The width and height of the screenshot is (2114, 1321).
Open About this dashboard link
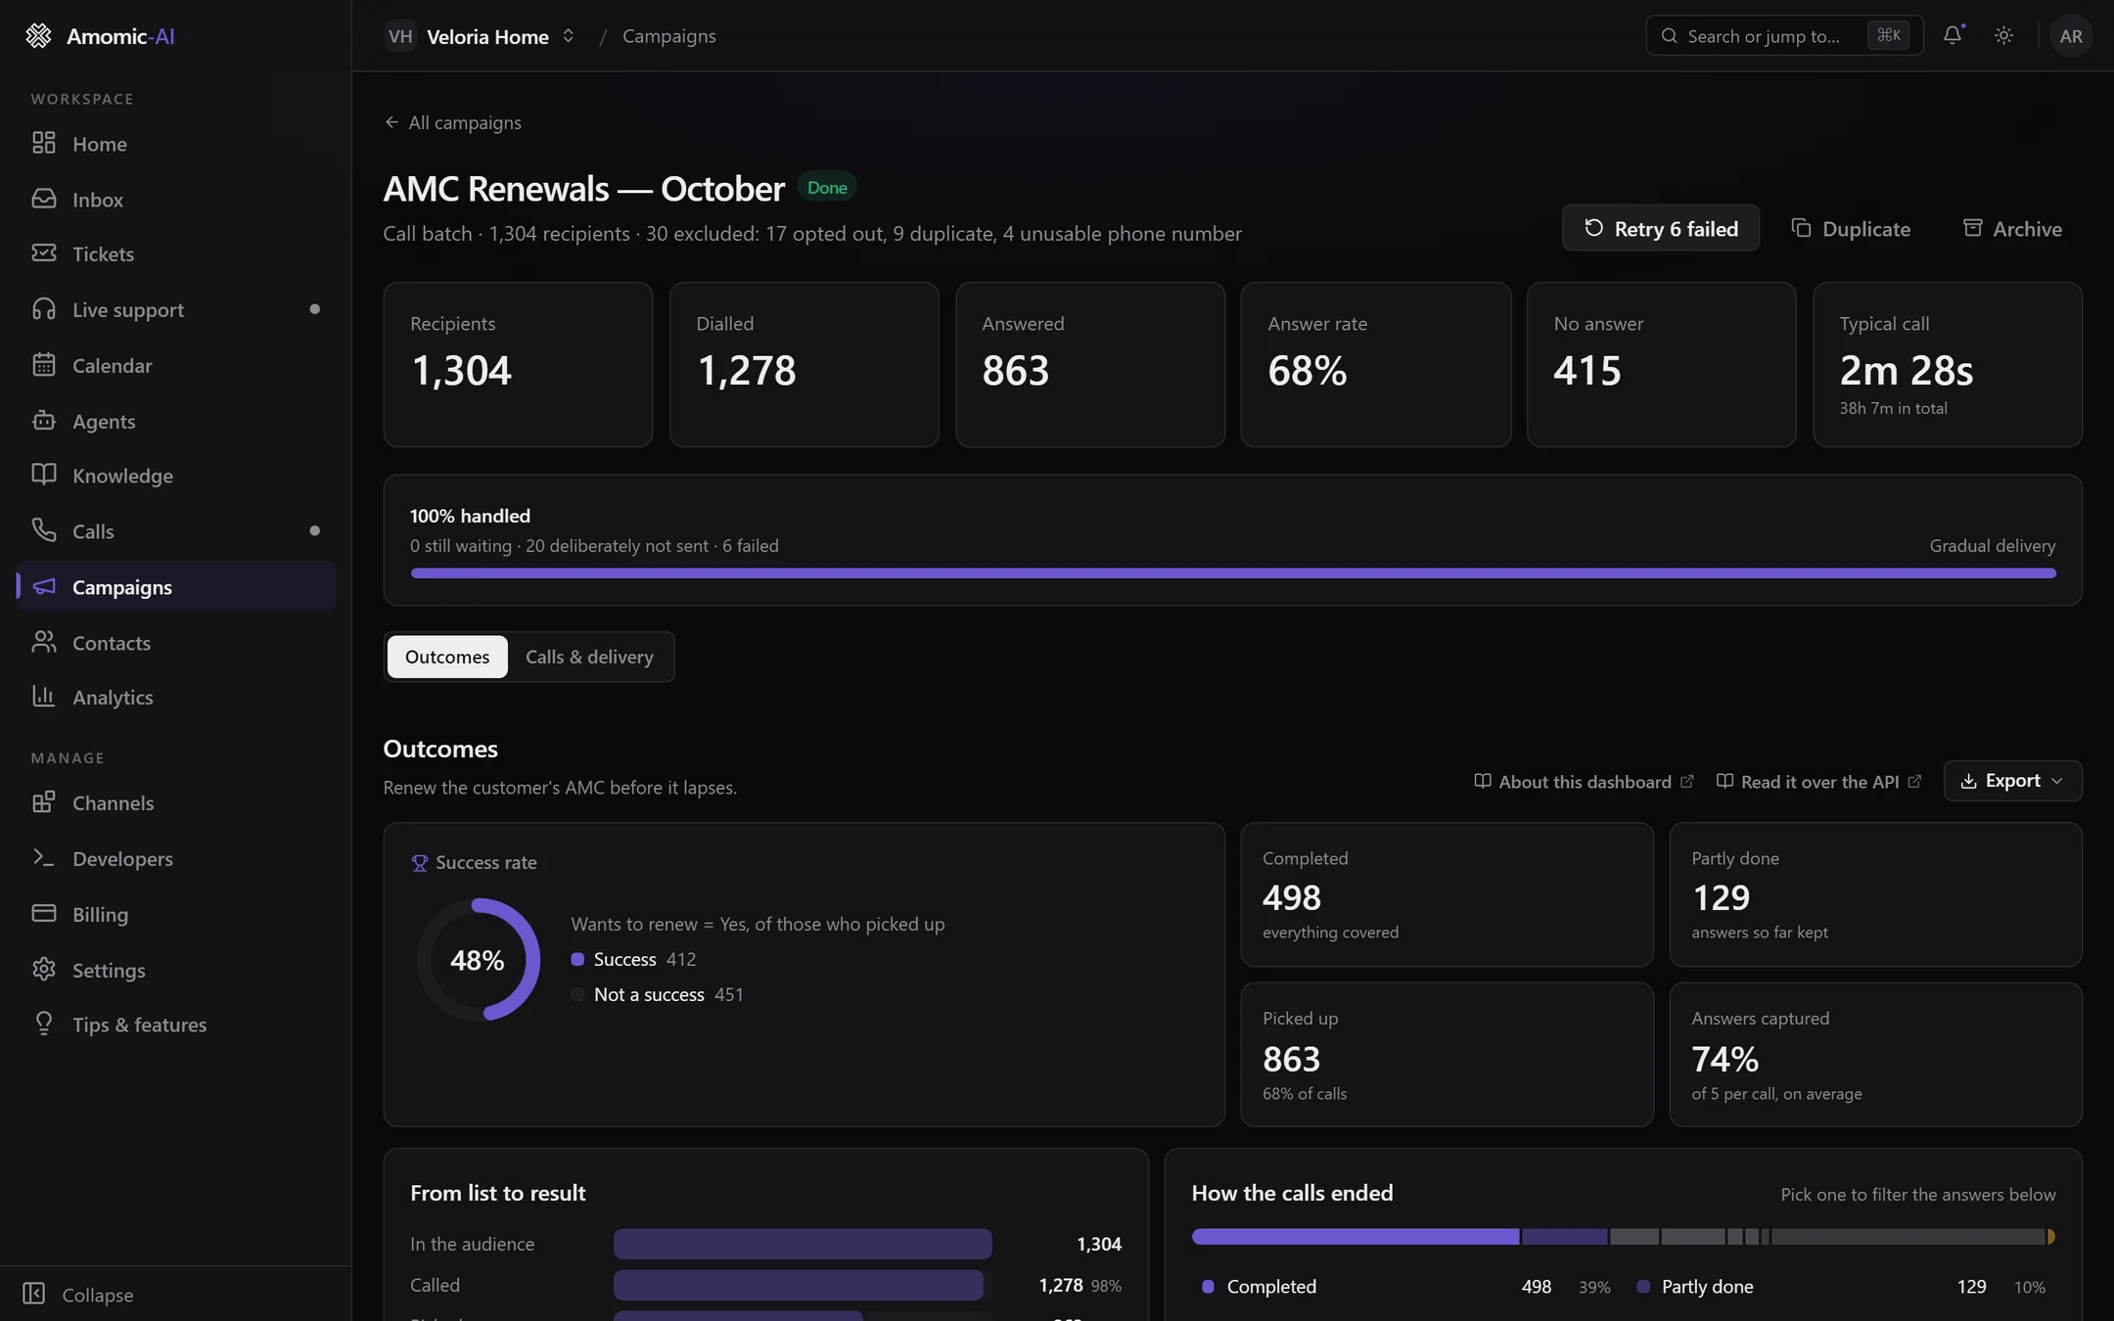1584,782
